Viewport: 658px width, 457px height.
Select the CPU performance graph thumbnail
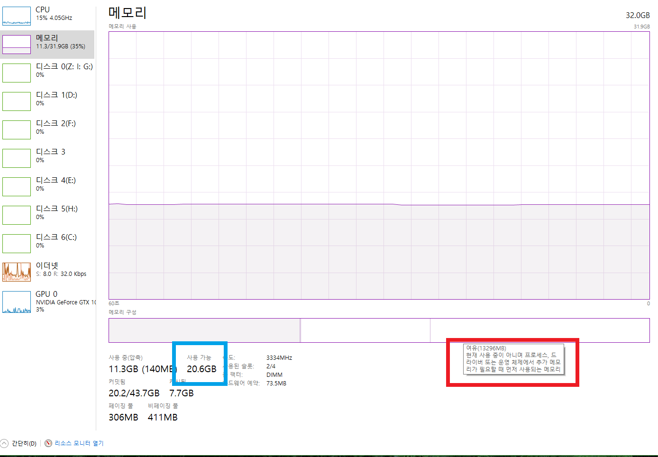coord(17,16)
